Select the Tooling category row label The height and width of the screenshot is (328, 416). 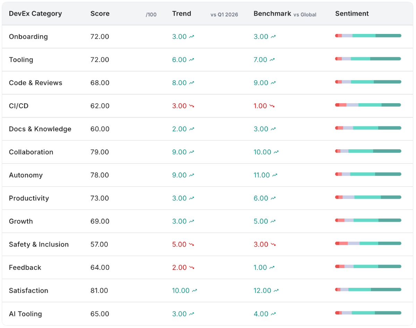point(21,60)
